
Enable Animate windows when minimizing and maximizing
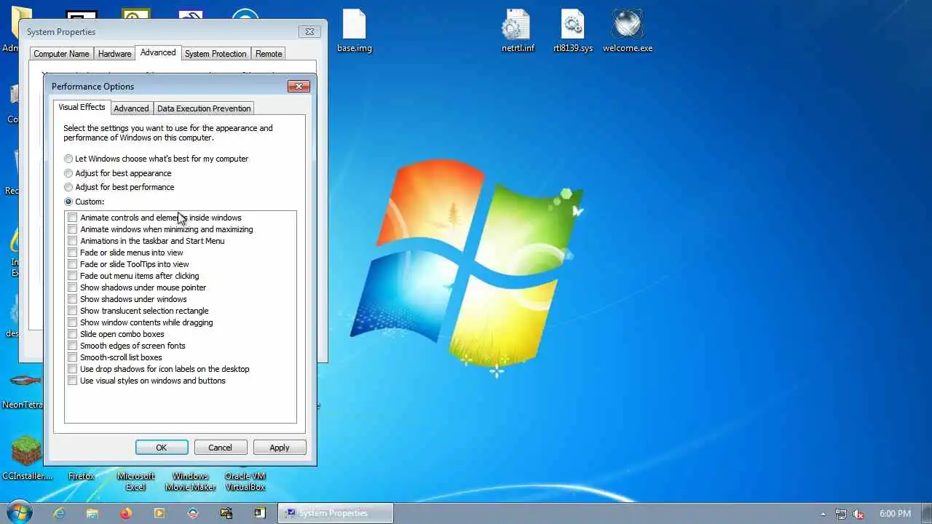72,229
